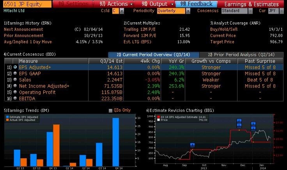Click the white Price legend swatch

(158, 120)
